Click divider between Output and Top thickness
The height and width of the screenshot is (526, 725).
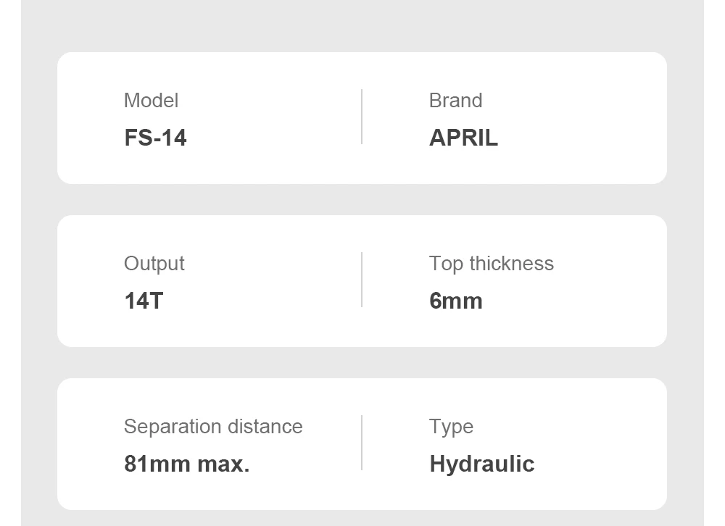tap(362, 280)
